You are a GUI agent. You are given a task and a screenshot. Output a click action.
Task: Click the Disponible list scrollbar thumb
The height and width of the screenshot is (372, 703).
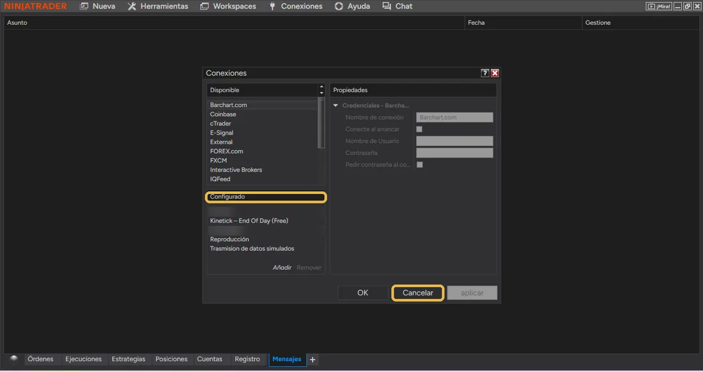click(x=321, y=123)
